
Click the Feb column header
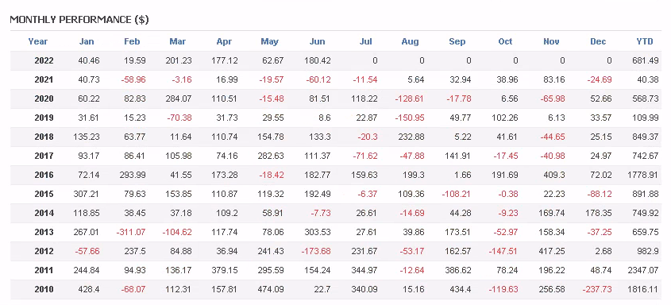coord(132,41)
